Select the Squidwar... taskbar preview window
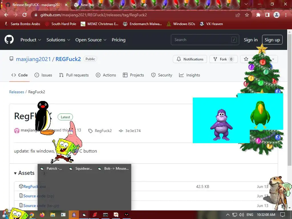The height and width of the screenshot is (219, 292). click(81, 169)
